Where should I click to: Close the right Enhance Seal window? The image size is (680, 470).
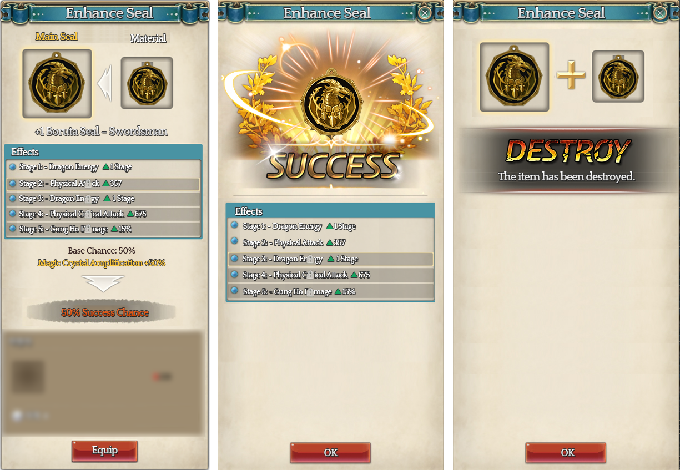660,13
